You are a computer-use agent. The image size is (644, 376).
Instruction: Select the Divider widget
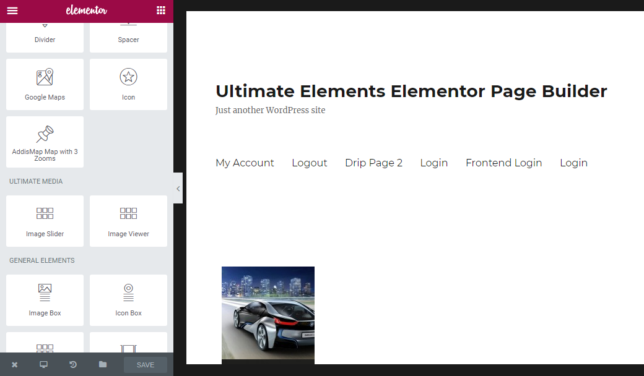tap(45, 37)
